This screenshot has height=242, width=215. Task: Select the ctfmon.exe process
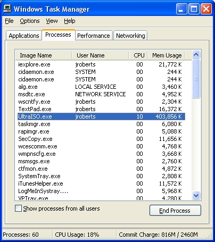(x=101, y=169)
